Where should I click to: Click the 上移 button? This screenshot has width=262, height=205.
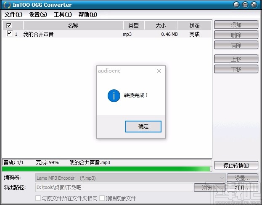coord(236,59)
